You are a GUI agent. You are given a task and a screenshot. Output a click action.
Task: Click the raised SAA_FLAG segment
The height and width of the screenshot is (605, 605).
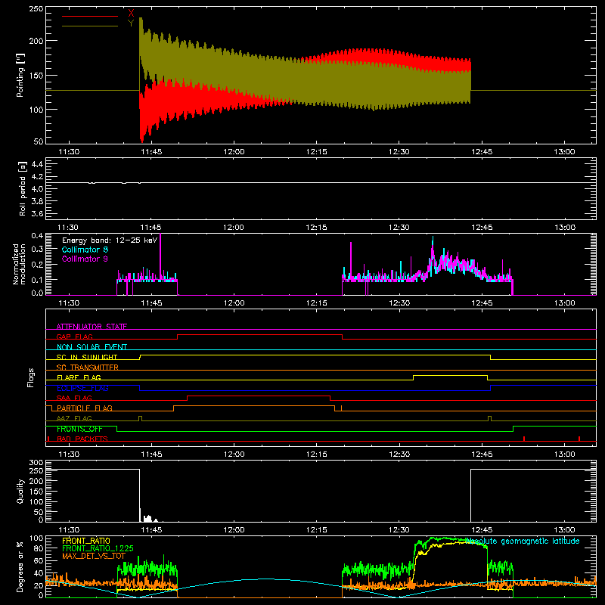(x=259, y=396)
